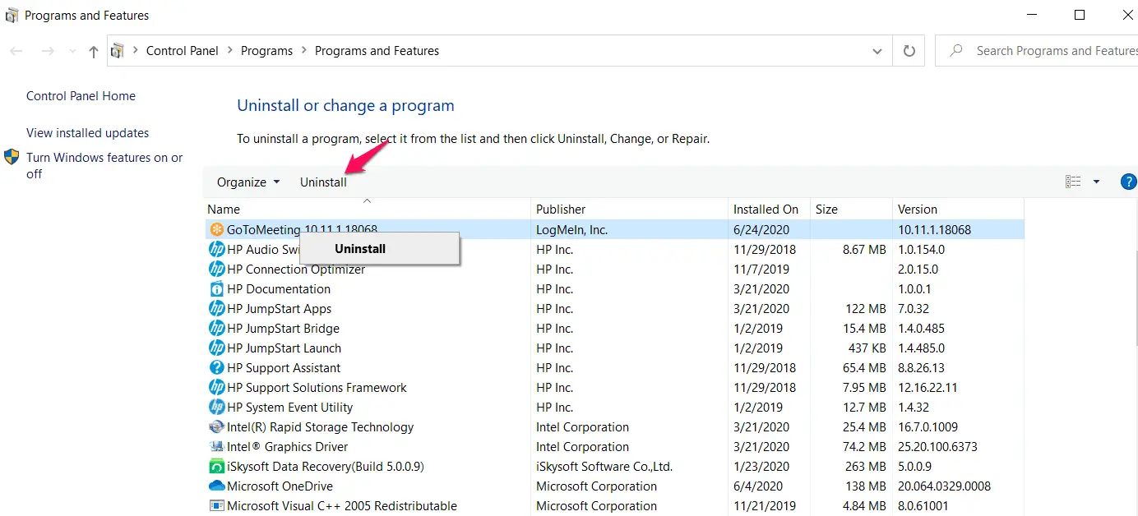
Task: Click the HP Documentation icon
Action: (217, 288)
